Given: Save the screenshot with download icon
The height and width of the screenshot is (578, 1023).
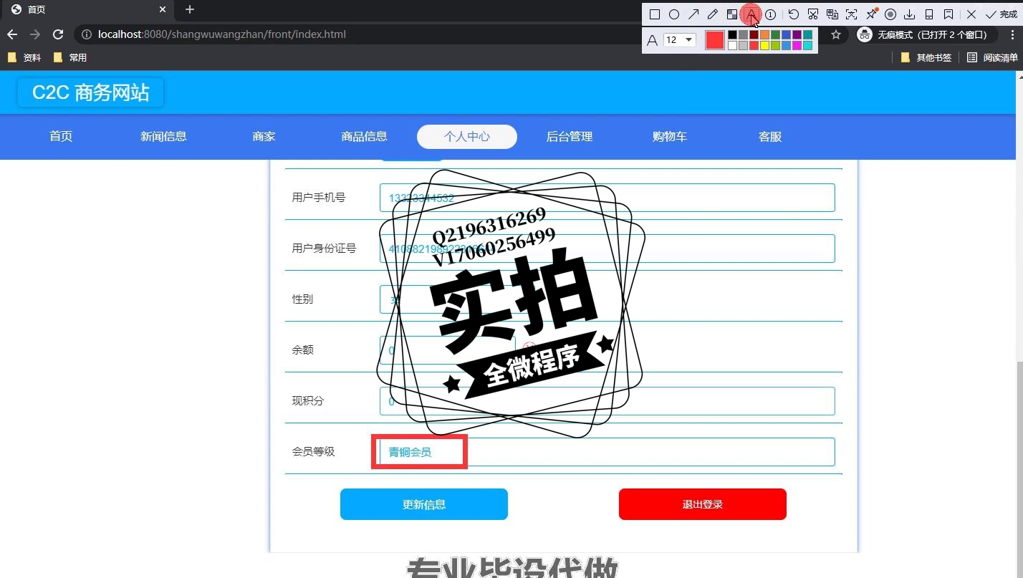Looking at the screenshot, I should pyautogui.click(x=910, y=14).
